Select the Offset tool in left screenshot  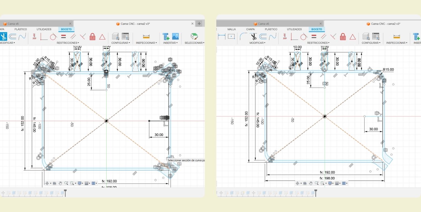[13, 36]
